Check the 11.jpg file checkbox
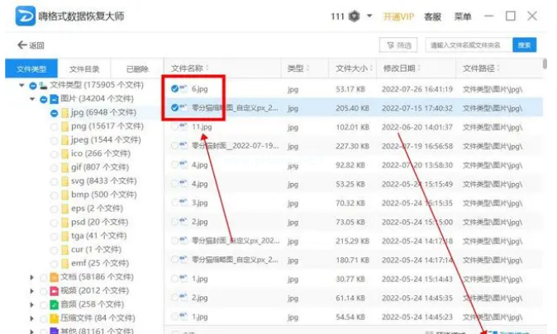This screenshot has height=334, width=557. (174, 127)
